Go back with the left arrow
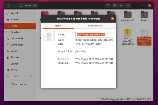 click(x=8, y=5)
